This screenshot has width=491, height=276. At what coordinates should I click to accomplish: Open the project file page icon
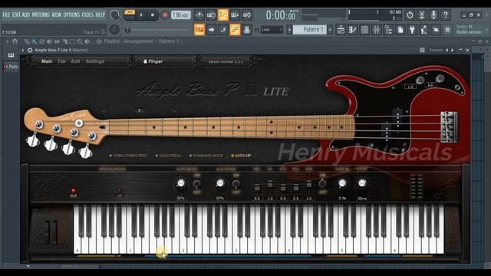coord(400,30)
